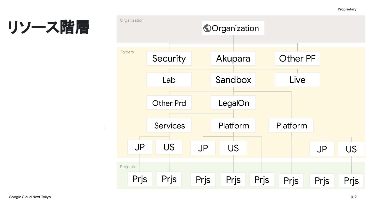Select Prjs below the Services JP box
Viewport: 366px width, 206px height.
tap(140, 179)
